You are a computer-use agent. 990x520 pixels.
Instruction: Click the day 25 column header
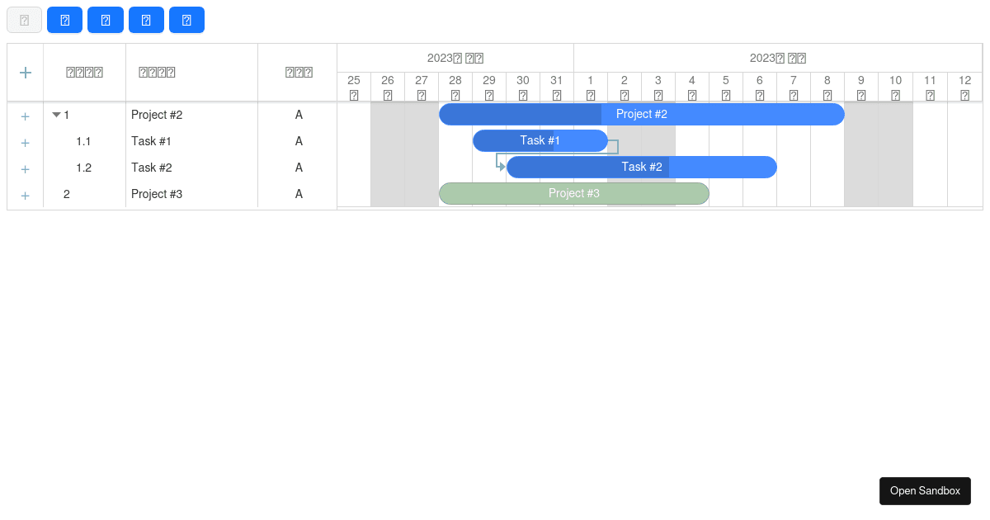click(x=354, y=87)
